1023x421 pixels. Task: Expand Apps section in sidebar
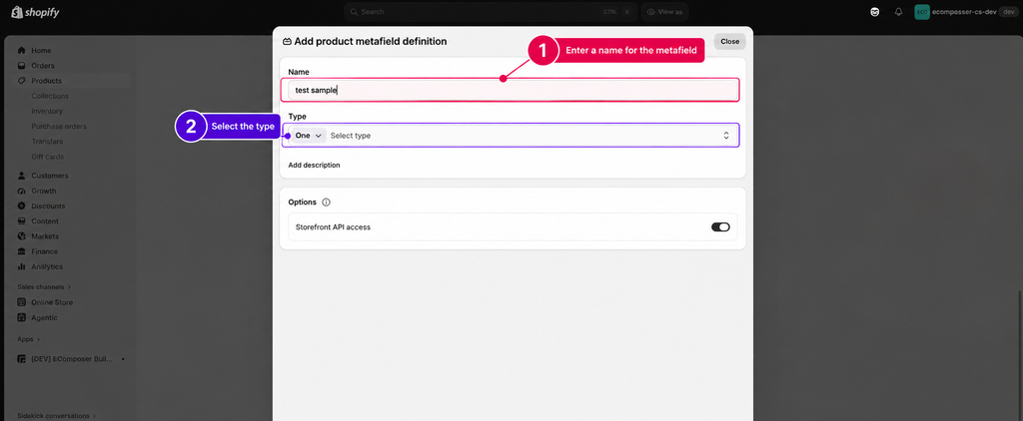tap(29, 339)
